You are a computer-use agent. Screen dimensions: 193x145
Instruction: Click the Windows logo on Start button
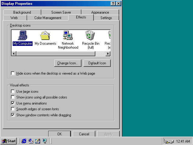pyautogui.click(x=4, y=141)
